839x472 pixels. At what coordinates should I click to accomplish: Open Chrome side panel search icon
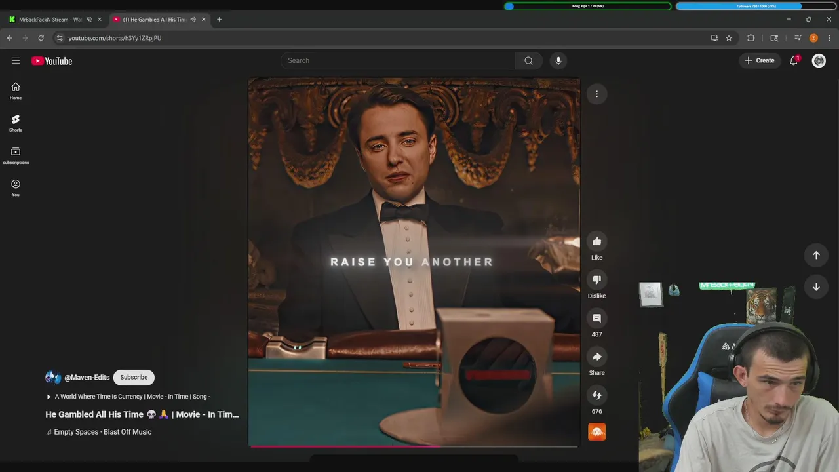click(x=774, y=38)
